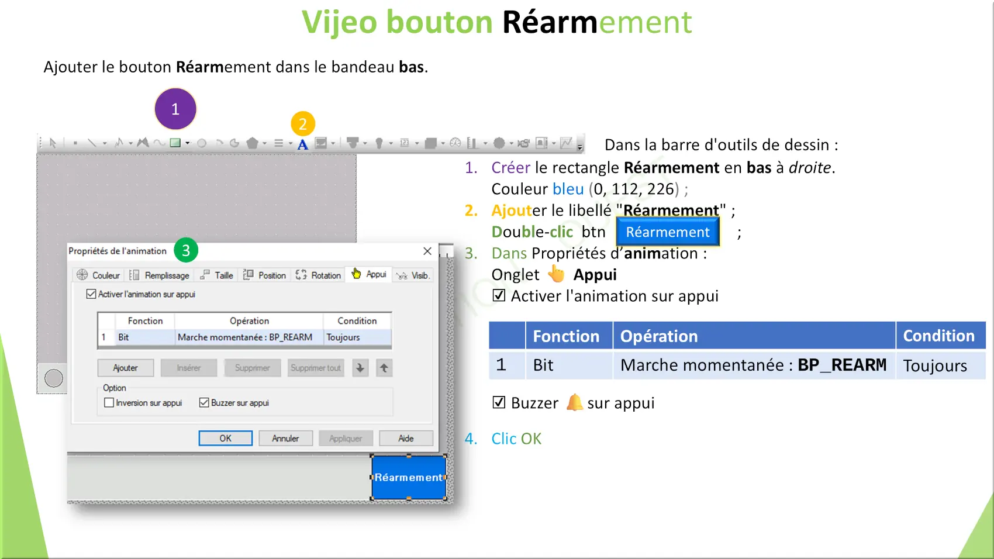Viewport: 994px width, 559px height.
Task: Move row up with up arrow button
Action: [384, 368]
